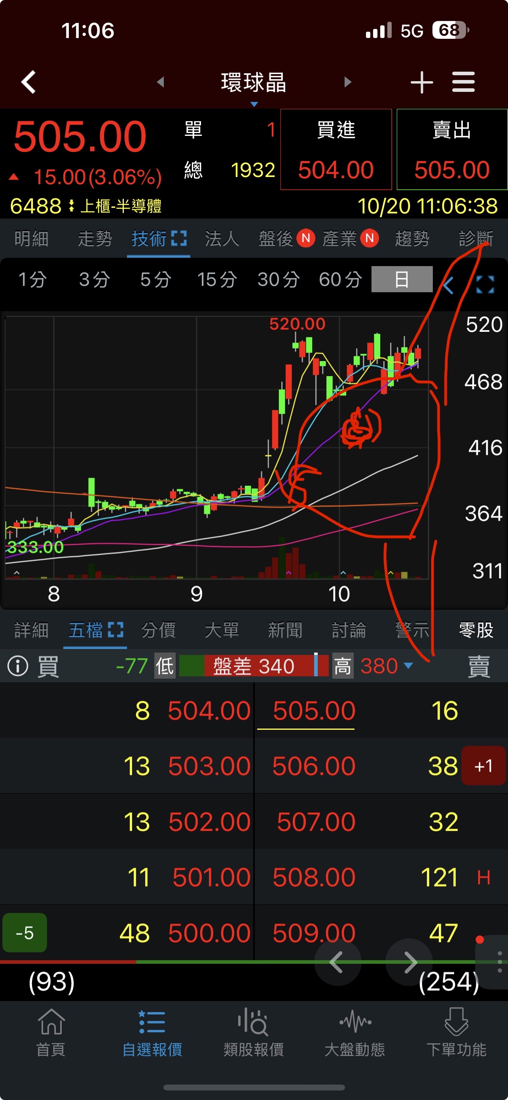This screenshot has width=508, height=1100.
Task: Tap the info icon beside 買
Action: point(18,666)
